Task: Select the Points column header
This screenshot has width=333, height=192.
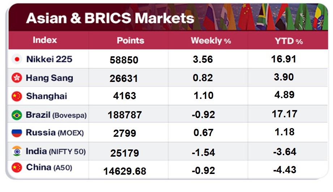Action: (x=130, y=41)
